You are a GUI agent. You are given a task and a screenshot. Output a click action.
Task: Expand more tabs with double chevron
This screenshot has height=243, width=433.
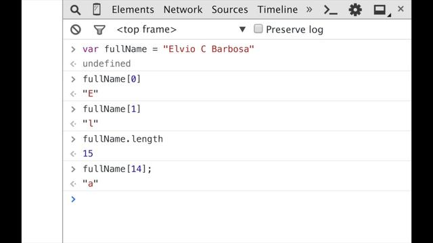tap(309, 9)
